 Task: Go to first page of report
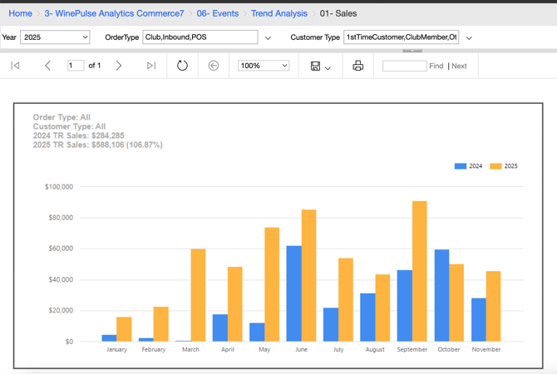coord(15,66)
